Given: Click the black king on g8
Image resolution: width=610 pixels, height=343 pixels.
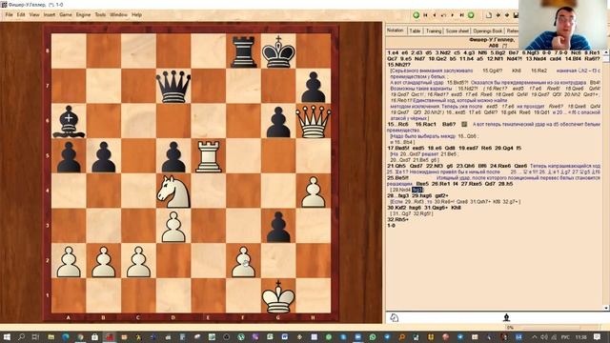Looking at the screenshot, I should (x=278, y=51).
